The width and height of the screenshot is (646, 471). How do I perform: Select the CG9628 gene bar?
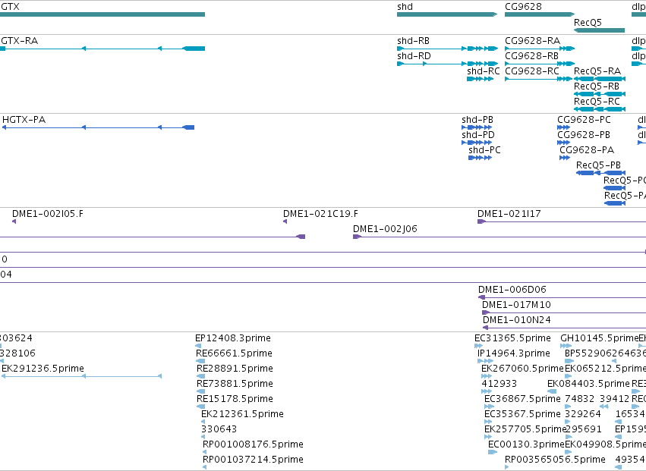pos(539,14)
